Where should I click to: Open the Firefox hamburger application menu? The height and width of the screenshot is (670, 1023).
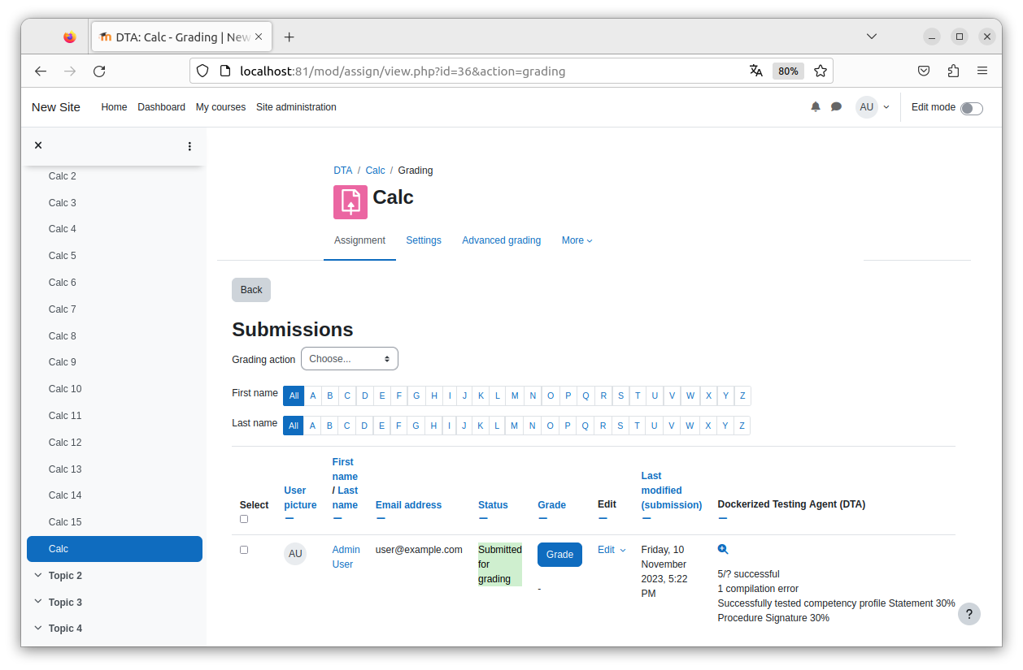(x=982, y=71)
